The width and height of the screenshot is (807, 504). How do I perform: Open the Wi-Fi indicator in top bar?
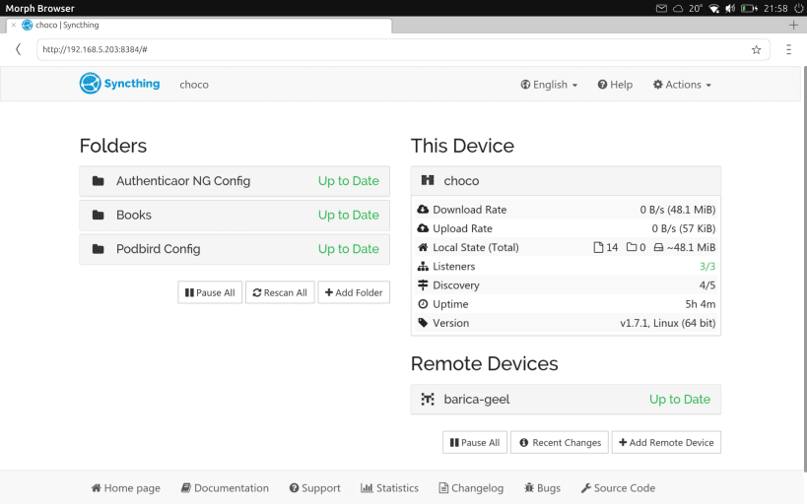[x=713, y=8]
